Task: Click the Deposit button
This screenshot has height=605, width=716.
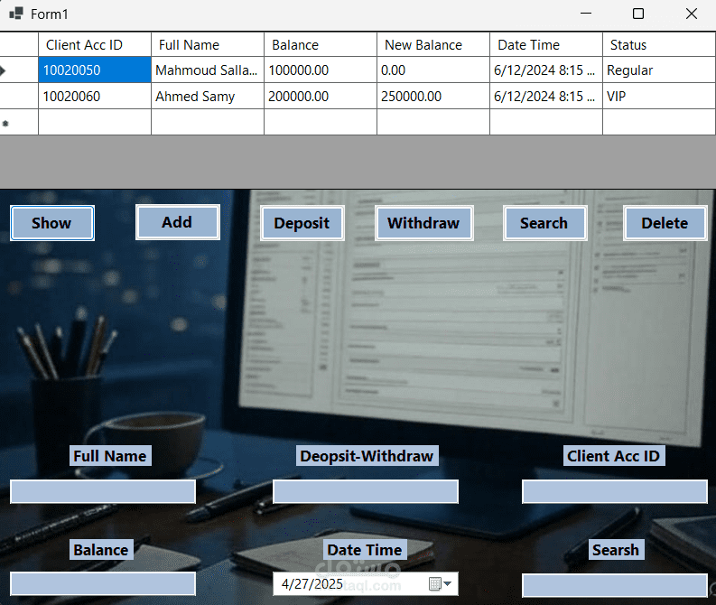Action: [x=302, y=223]
